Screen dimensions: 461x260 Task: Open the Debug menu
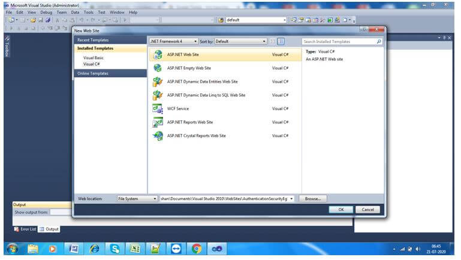46,13
